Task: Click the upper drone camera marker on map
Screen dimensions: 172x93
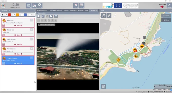Action: point(144,37)
